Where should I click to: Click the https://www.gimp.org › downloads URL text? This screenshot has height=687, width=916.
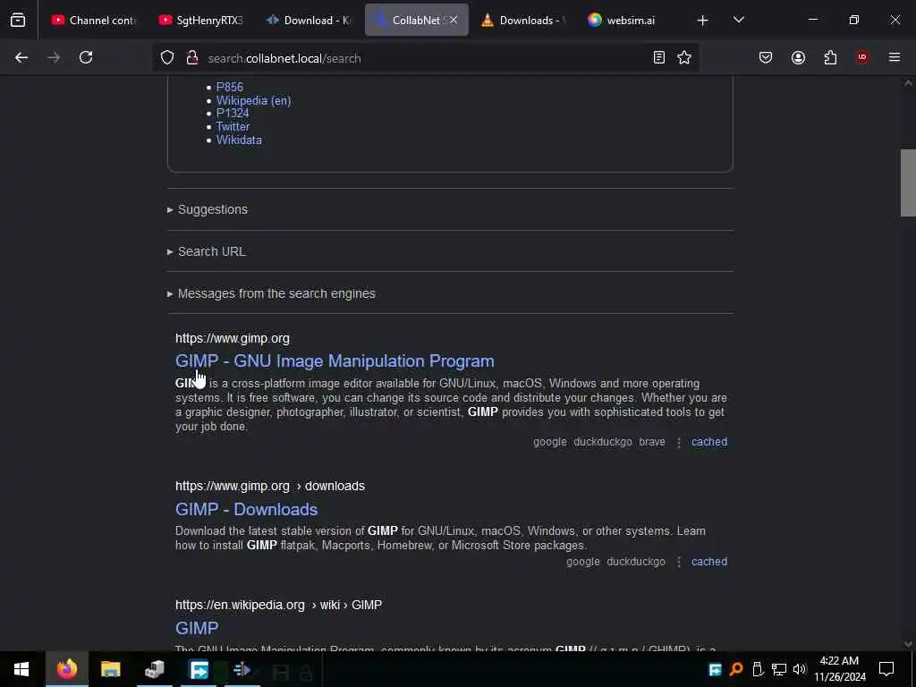(x=270, y=486)
